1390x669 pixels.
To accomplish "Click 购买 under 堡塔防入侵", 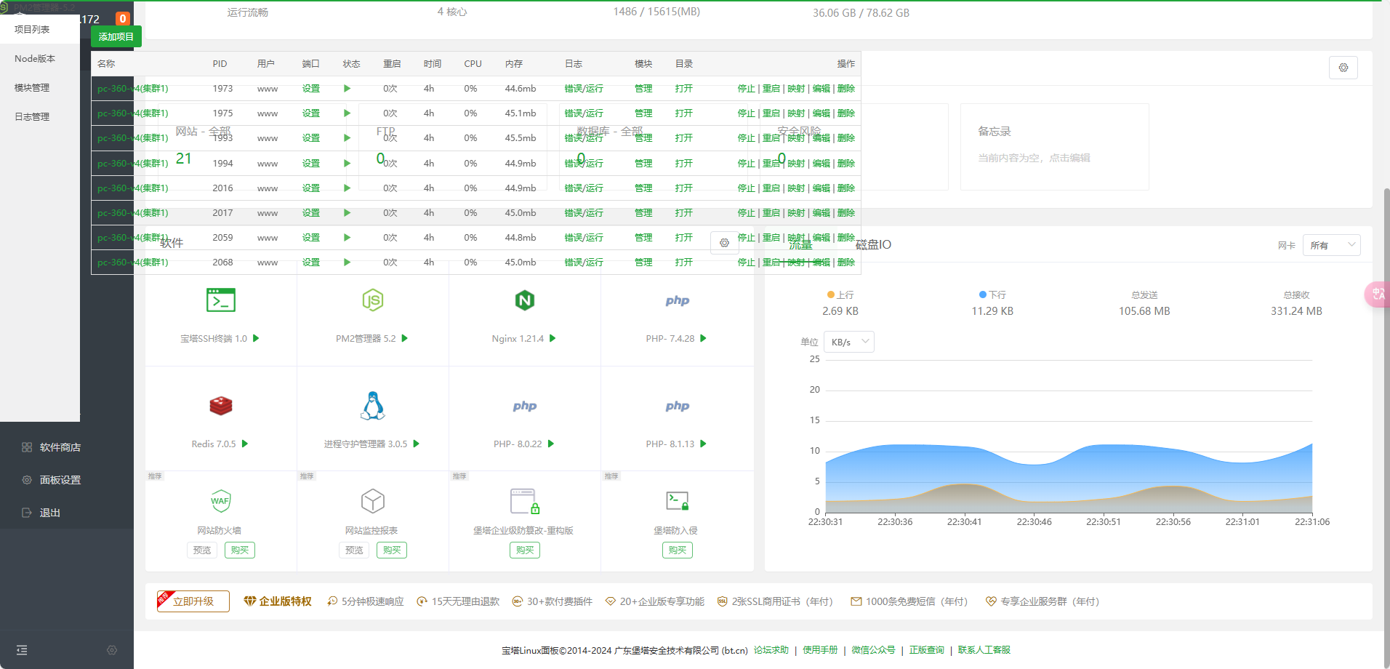I will tap(678, 550).
